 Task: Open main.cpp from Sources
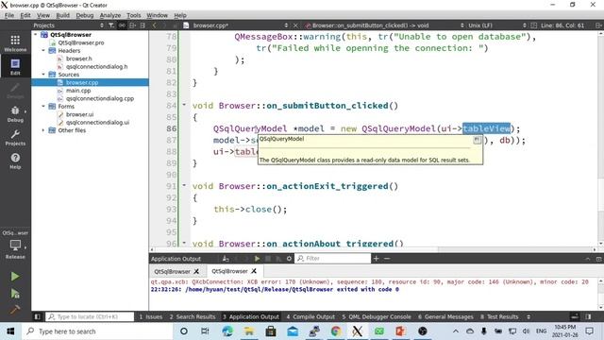pyautogui.click(x=78, y=91)
